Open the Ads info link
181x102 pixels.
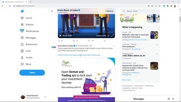point(135,88)
